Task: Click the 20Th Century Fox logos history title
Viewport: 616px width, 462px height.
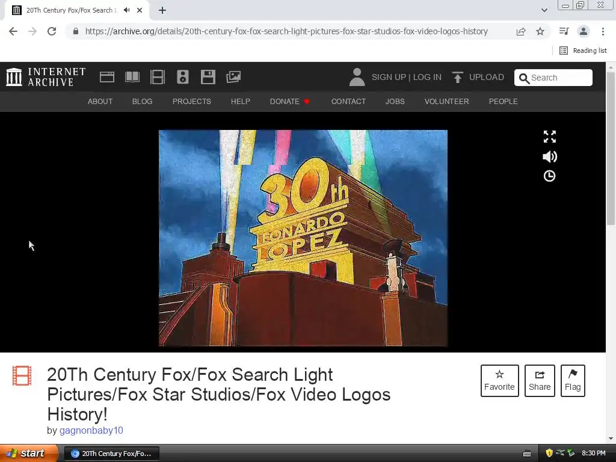Action: [219, 395]
